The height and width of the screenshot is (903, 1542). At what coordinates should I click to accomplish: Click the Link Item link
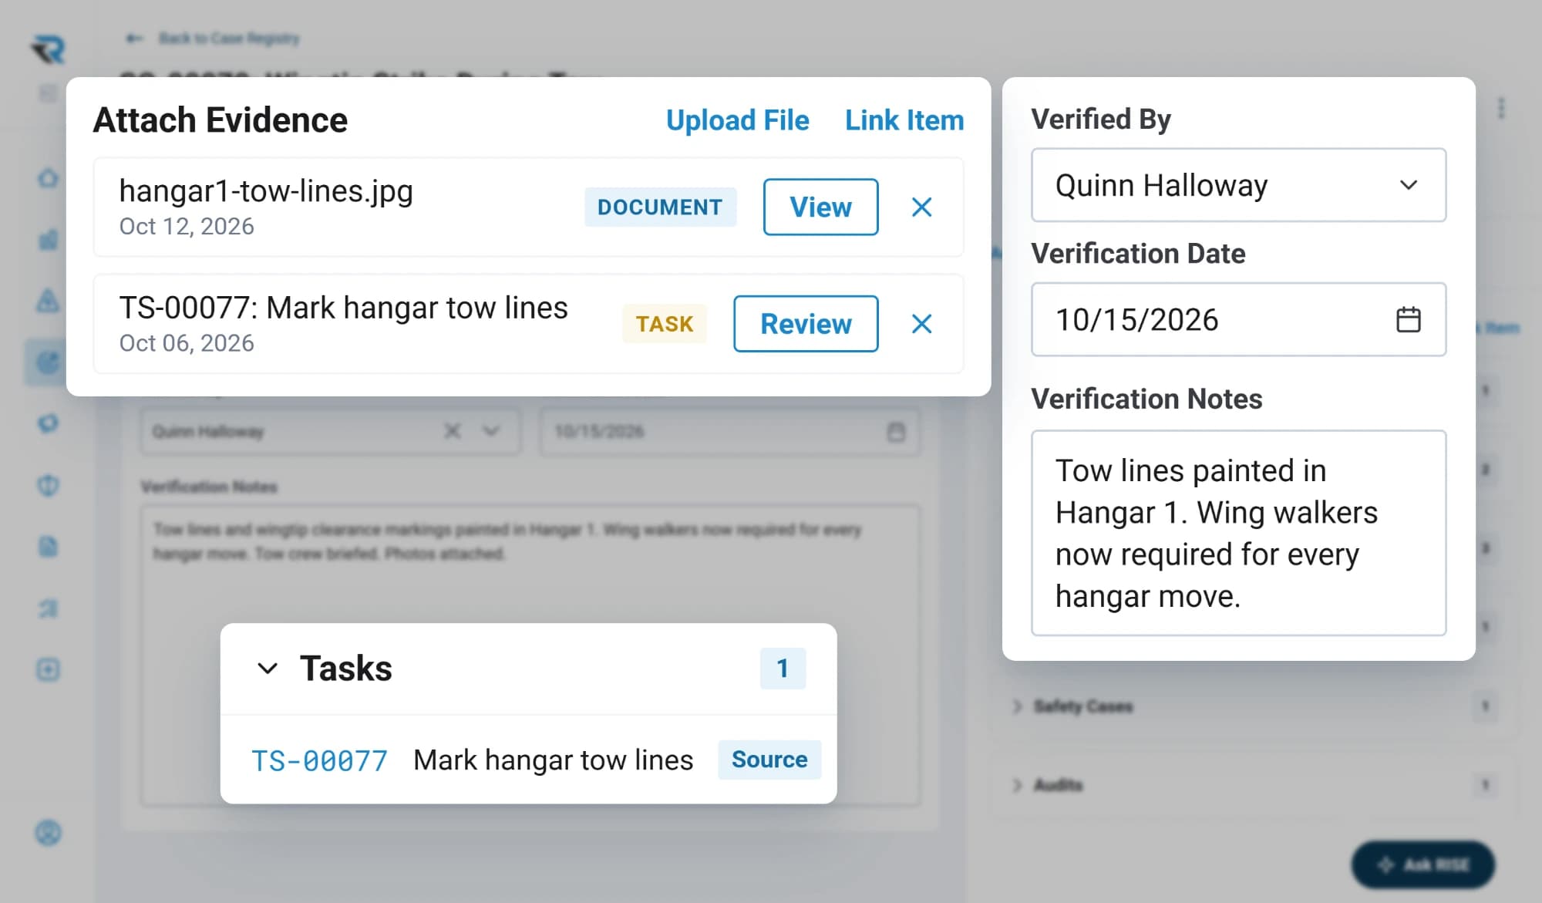click(904, 120)
